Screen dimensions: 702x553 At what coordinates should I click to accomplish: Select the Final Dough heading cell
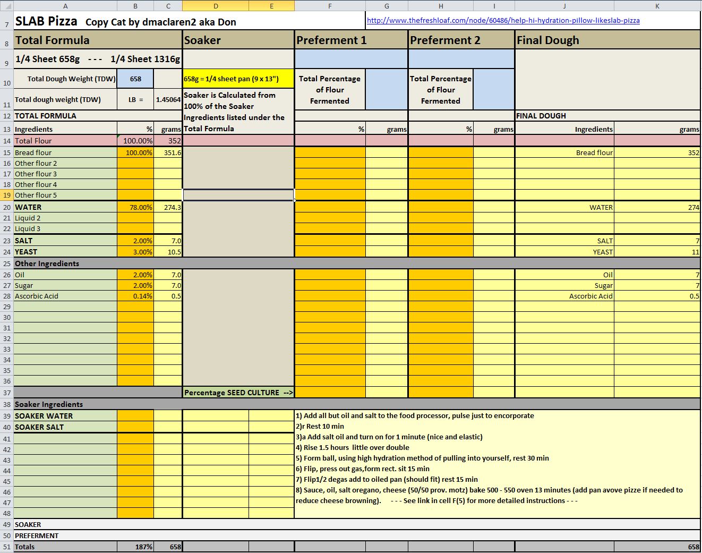pos(607,40)
